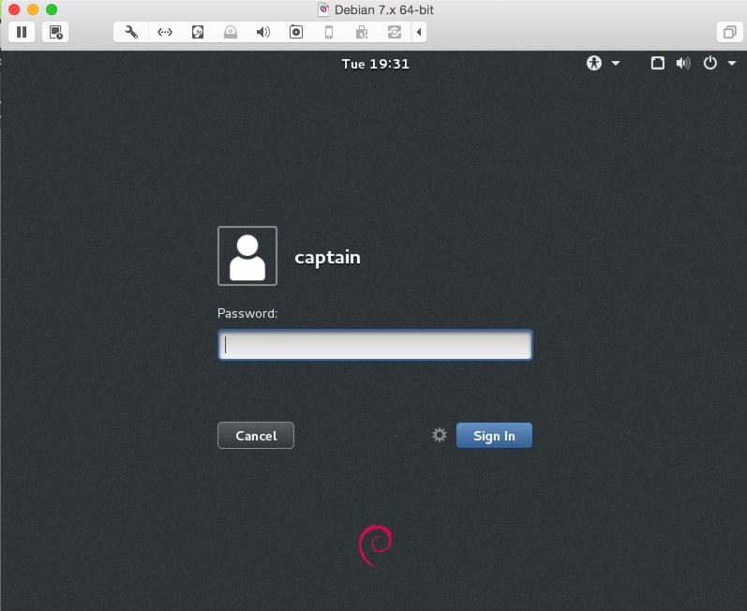Pause the virtual machine
Screen dimensions: 747x611
coord(22,32)
